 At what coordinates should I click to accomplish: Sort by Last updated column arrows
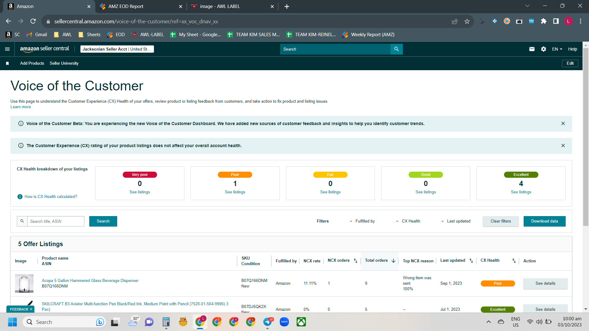click(x=471, y=261)
